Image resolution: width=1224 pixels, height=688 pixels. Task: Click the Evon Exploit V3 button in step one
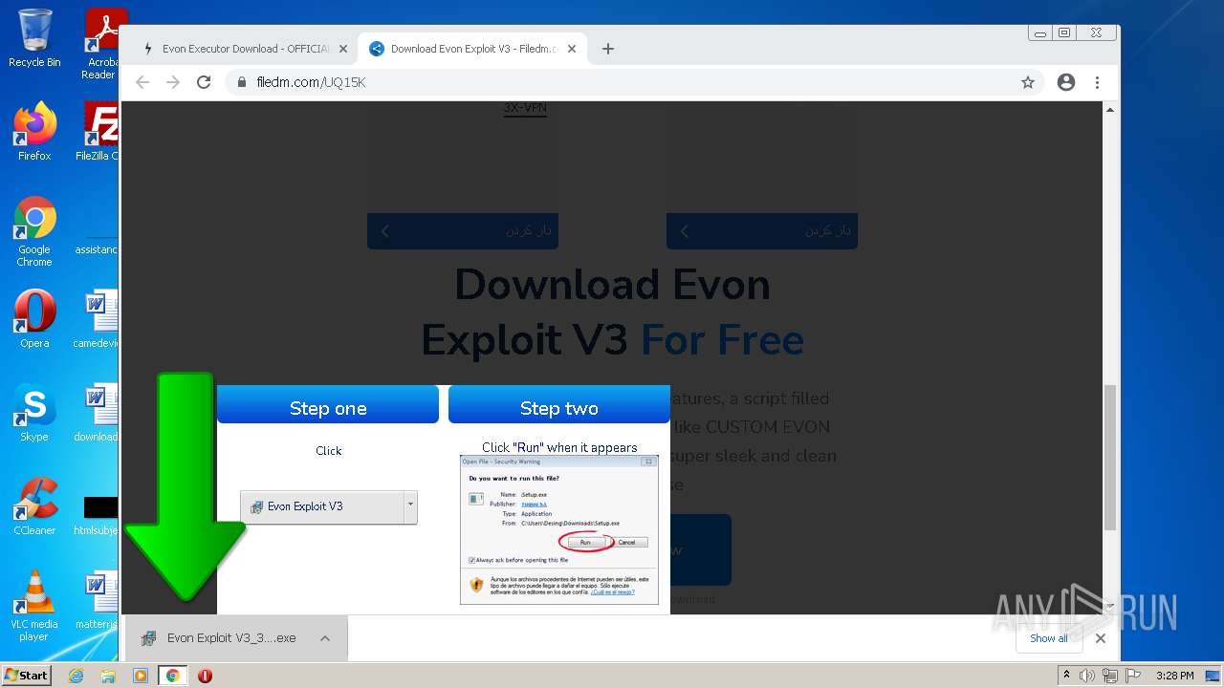(x=321, y=506)
